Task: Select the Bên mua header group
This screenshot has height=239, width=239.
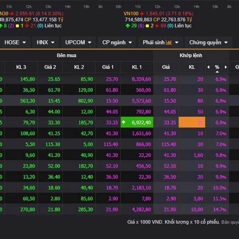Action: click(x=66, y=55)
